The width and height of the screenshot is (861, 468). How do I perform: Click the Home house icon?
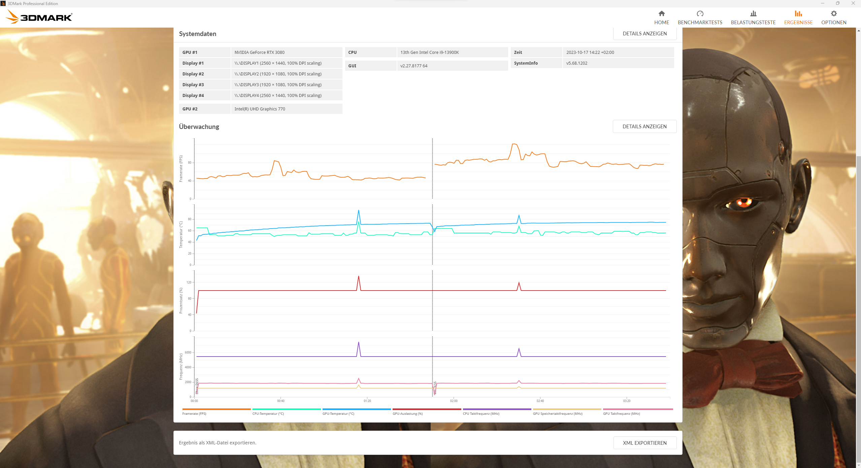[x=661, y=13]
